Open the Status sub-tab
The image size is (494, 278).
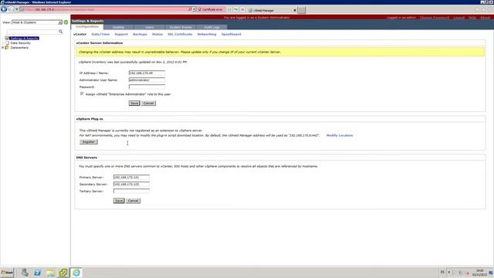pyautogui.click(x=157, y=34)
